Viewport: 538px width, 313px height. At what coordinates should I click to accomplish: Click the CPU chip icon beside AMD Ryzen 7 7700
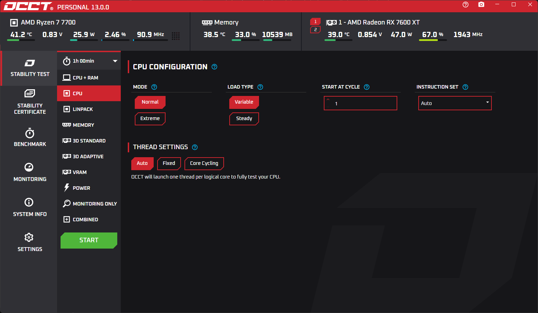point(14,23)
